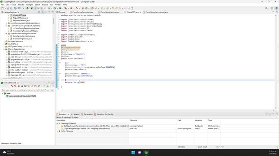
Task: Click the green Run play icon in the main toolbar
Action: [54, 8]
